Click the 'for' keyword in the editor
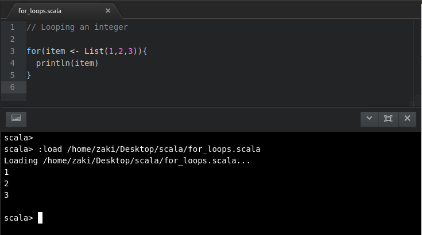This screenshot has width=422, height=235. [34, 51]
